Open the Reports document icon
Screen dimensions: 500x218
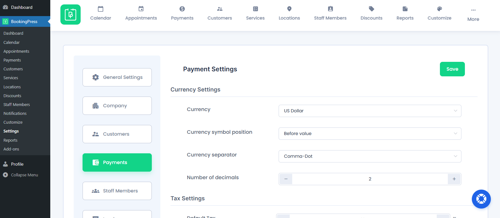point(405,9)
